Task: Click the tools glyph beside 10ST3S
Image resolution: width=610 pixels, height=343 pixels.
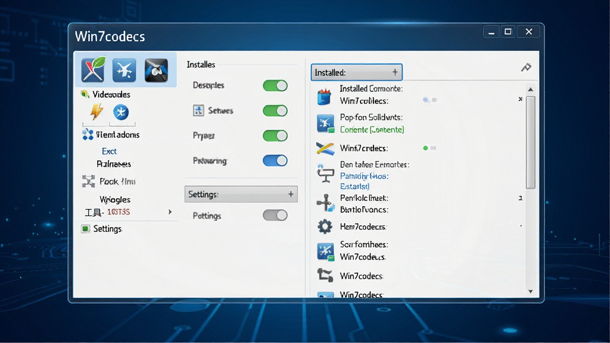Action: [x=94, y=213]
